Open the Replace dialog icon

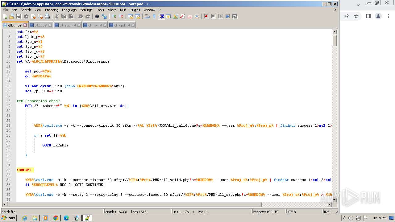[104, 16]
